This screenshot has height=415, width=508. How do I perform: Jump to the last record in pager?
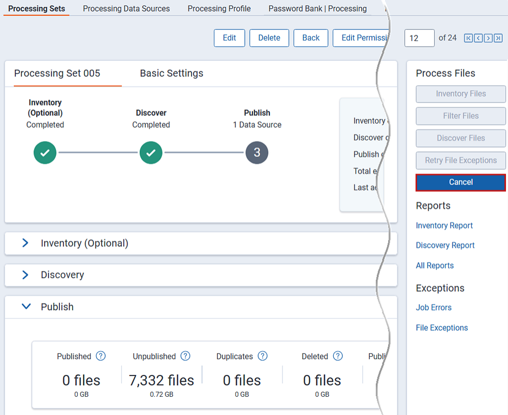click(498, 38)
